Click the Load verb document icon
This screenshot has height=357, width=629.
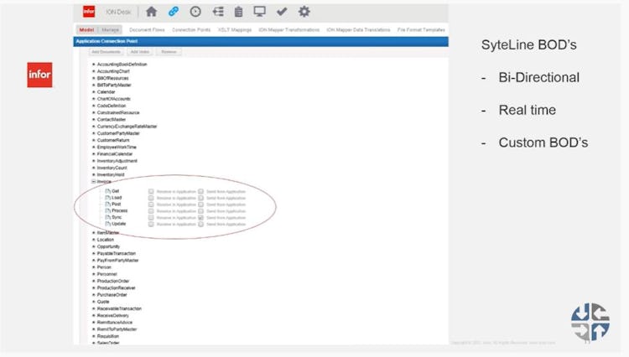click(107, 198)
